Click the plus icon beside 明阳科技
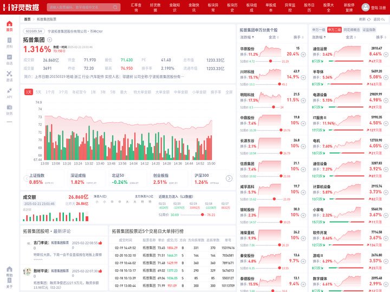This screenshot has width=390, height=292. coord(303,101)
